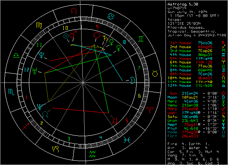
Task: Click the '4th house 9Aqu31' row
Action: point(198,54)
